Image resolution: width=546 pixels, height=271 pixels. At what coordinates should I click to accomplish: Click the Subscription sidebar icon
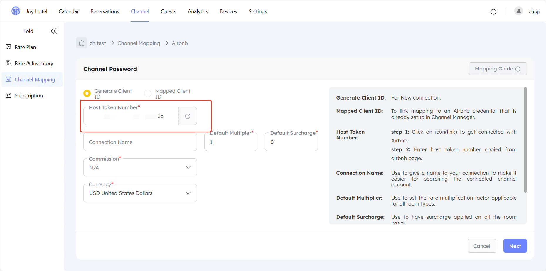[x=9, y=95]
